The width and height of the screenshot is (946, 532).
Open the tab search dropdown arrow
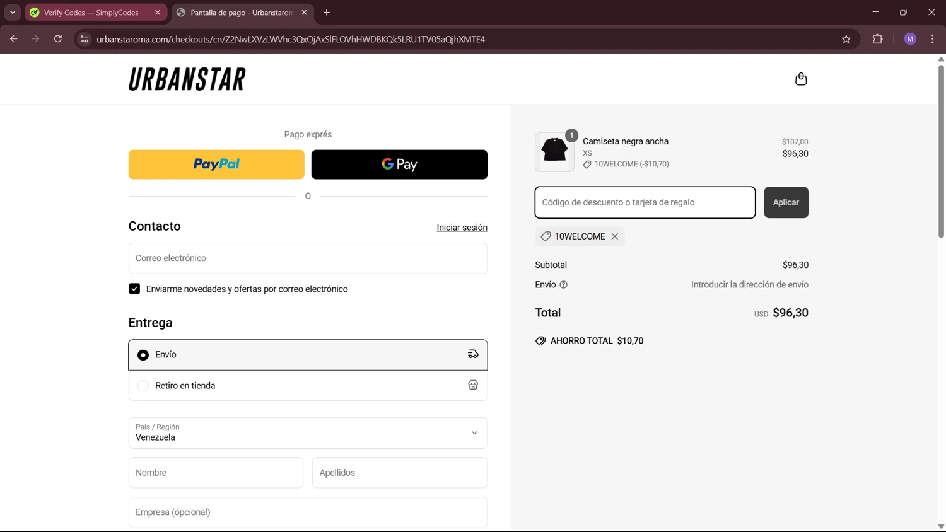[x=13, y=13]
